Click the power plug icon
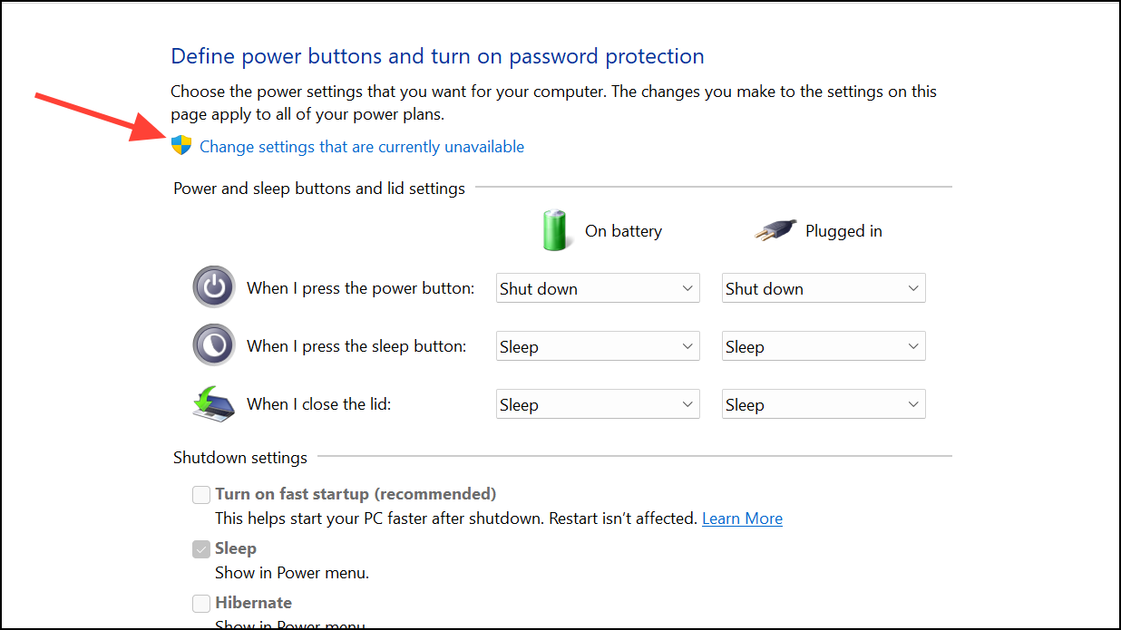This screenshot has width=1121, height=630. pos(773,229)
